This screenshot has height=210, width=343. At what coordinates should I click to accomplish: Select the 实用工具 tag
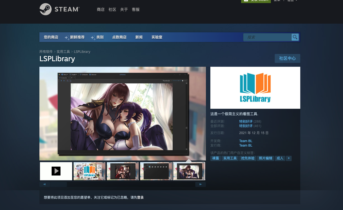pyautogui.click(x=230, y=158)
